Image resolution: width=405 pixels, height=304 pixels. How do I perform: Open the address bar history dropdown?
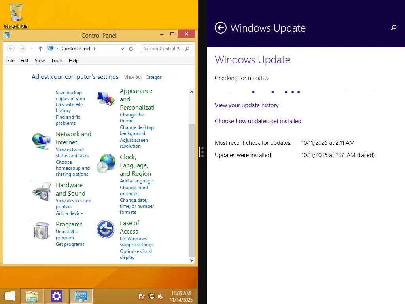point(122,49)
